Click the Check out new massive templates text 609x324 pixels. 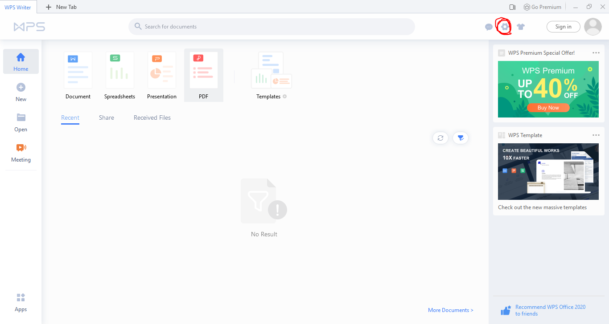tap(542, 207)
